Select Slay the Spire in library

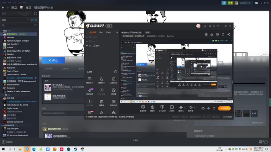pyautogui.click(x=13, y=129)
